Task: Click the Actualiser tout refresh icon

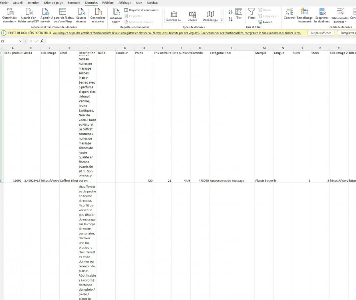Action: click(x=116, y=12)
